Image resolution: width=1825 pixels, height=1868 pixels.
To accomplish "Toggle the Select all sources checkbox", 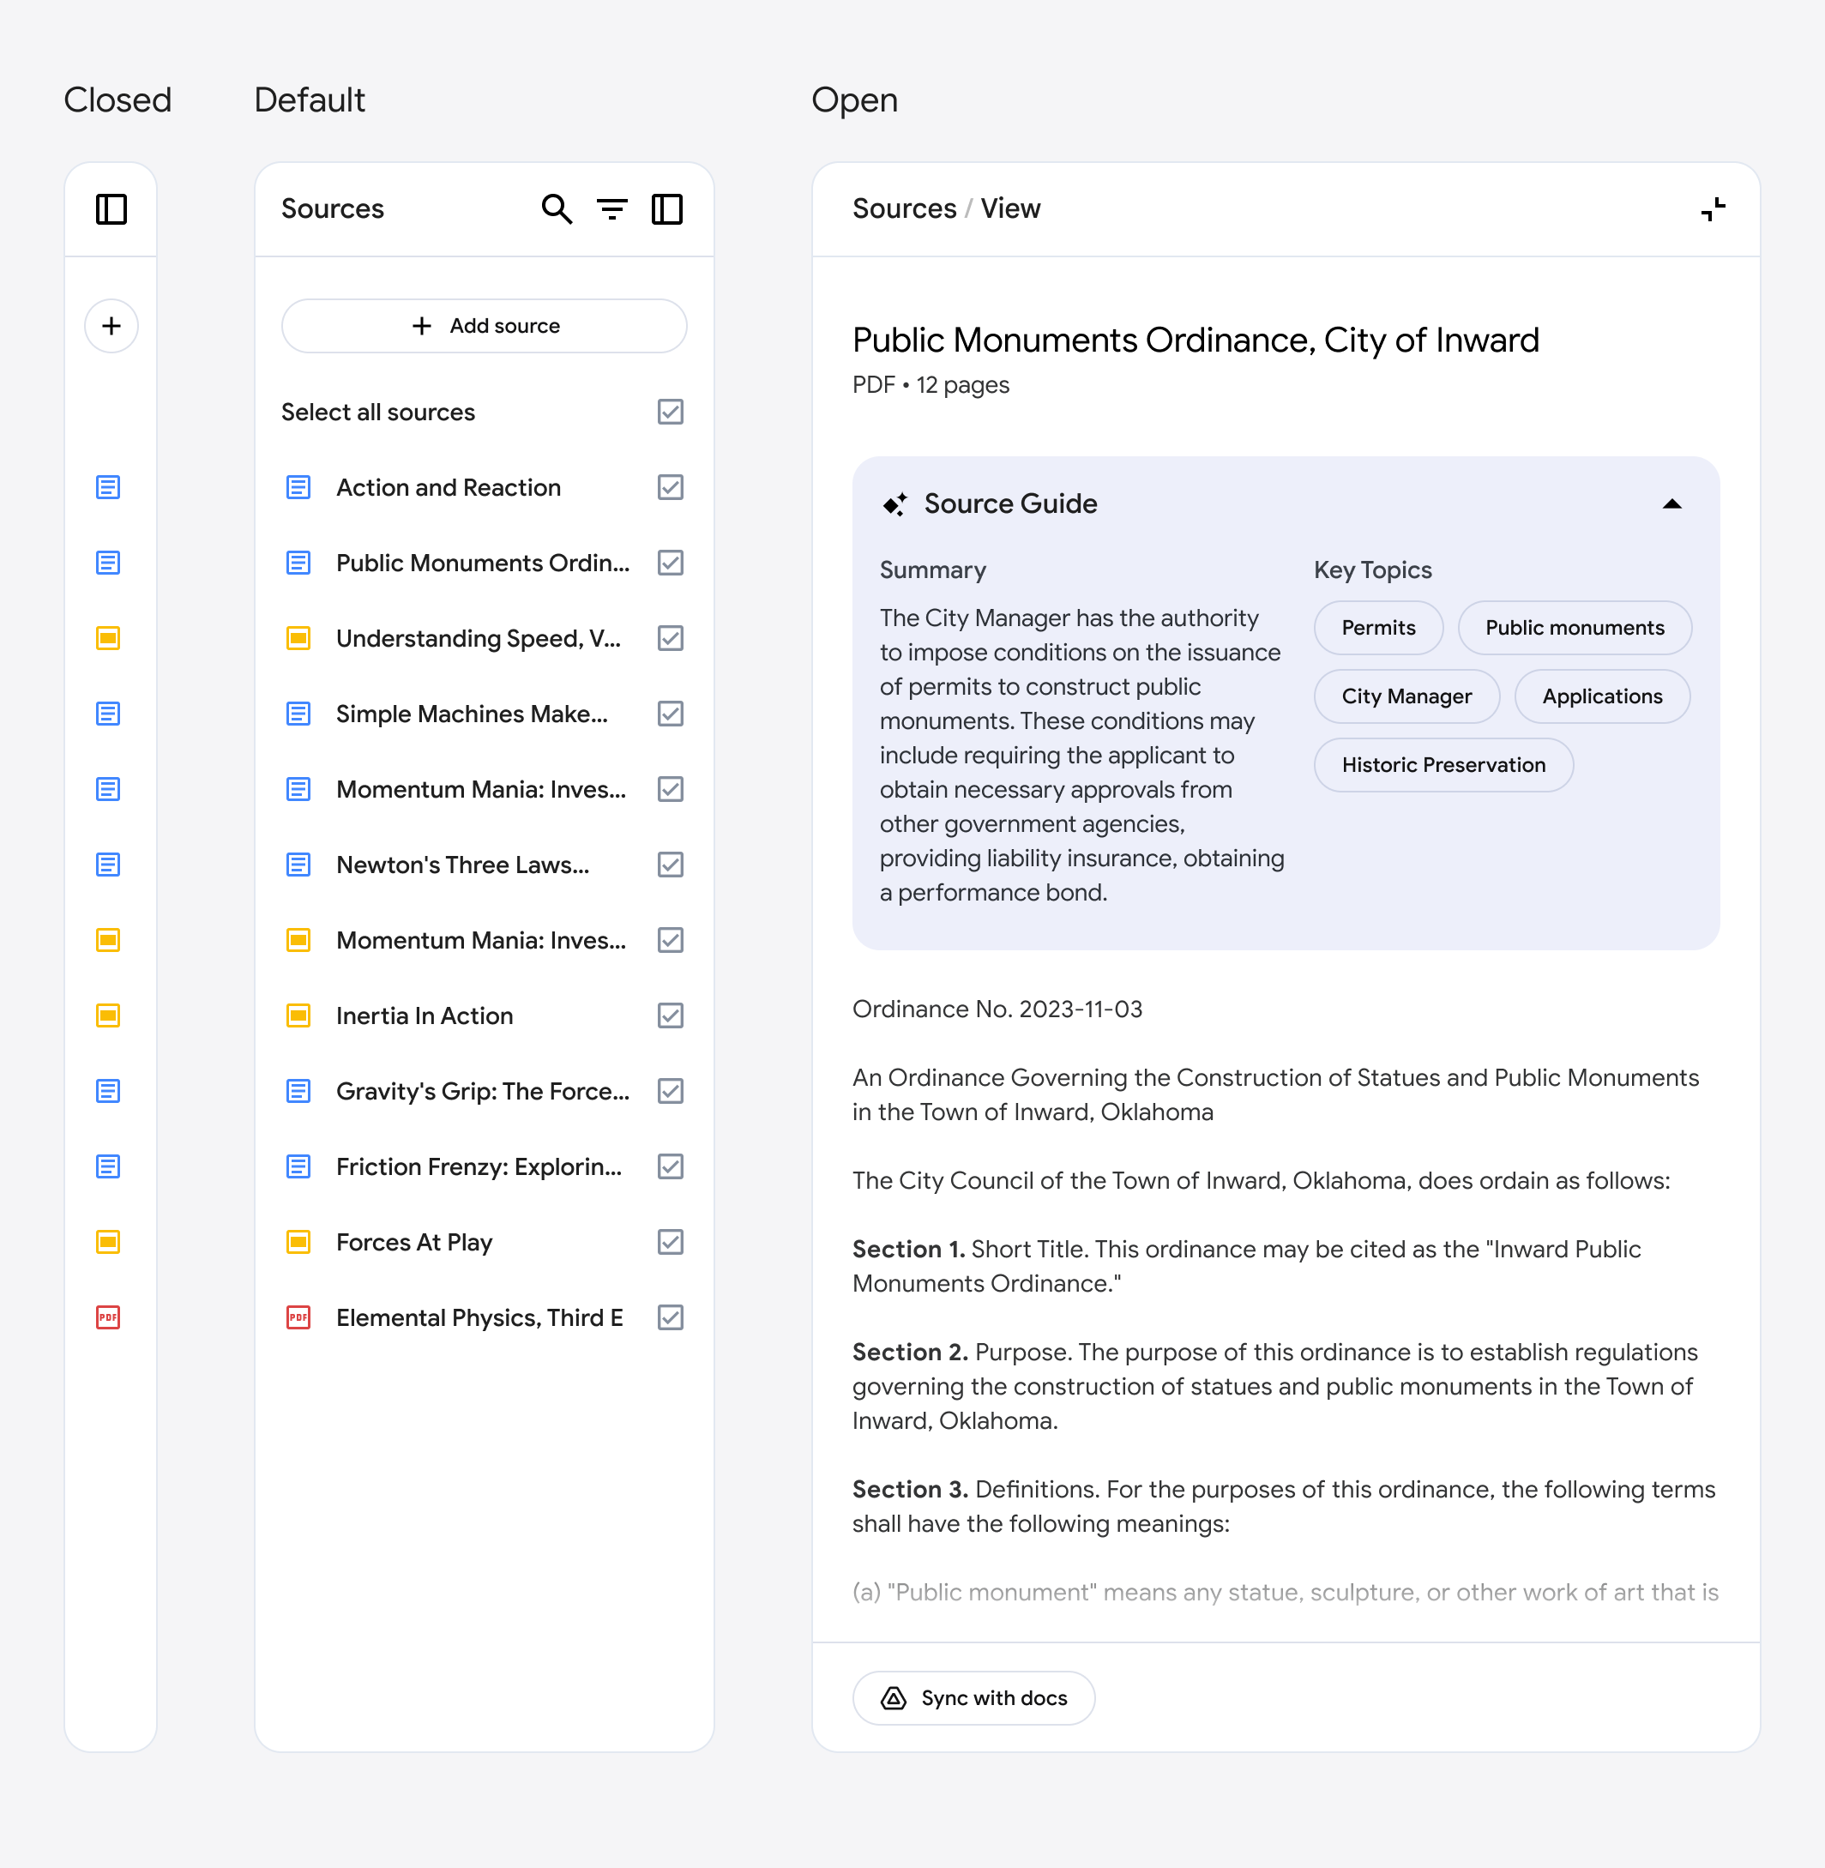I will (x=670, y=413).
